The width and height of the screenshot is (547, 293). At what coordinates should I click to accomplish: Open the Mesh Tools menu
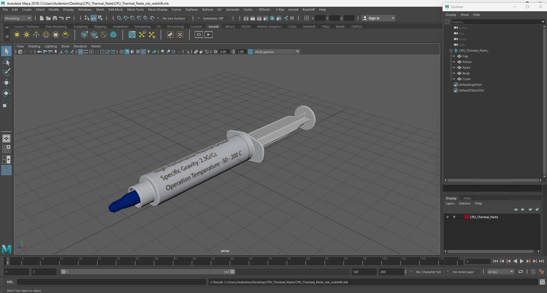pos(135,10)
